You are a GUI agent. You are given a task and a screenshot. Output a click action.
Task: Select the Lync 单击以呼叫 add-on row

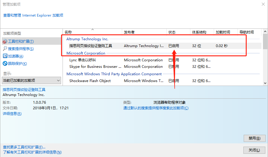pyautogui.click(x=165, y=60)
